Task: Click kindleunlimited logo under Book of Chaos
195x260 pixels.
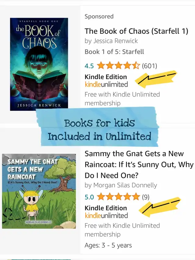Action: click(x=106, y=84)
